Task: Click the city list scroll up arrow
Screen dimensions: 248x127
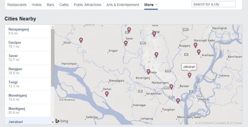Action: [x=52, y=27]
